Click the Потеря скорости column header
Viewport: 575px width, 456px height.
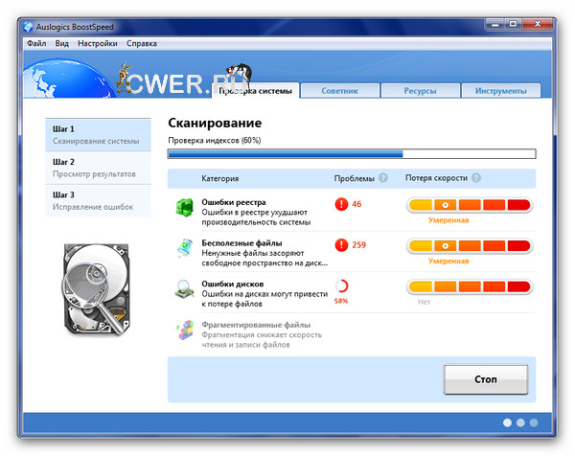(436, 178)
